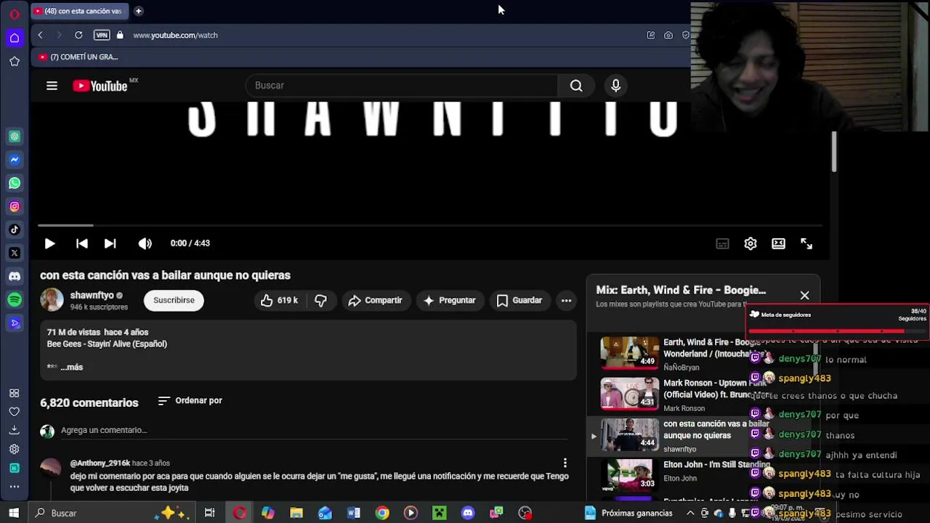930x523 pixels.
Task: Click the address bar URL
Action: click(x=175, y=35)
